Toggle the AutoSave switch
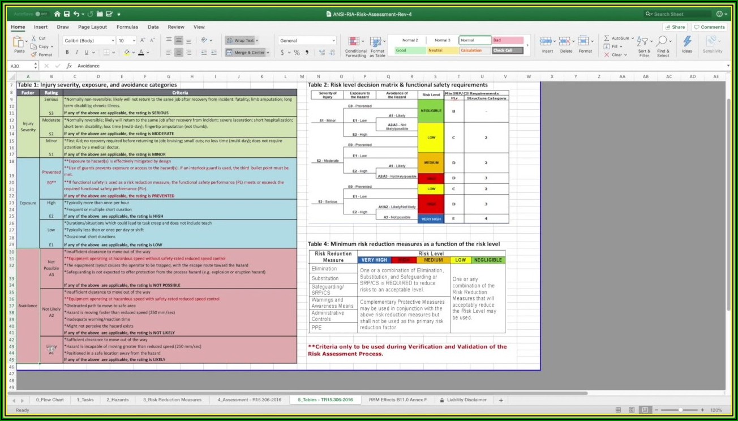This screenshot has height=421, width=738. (41, 14)
